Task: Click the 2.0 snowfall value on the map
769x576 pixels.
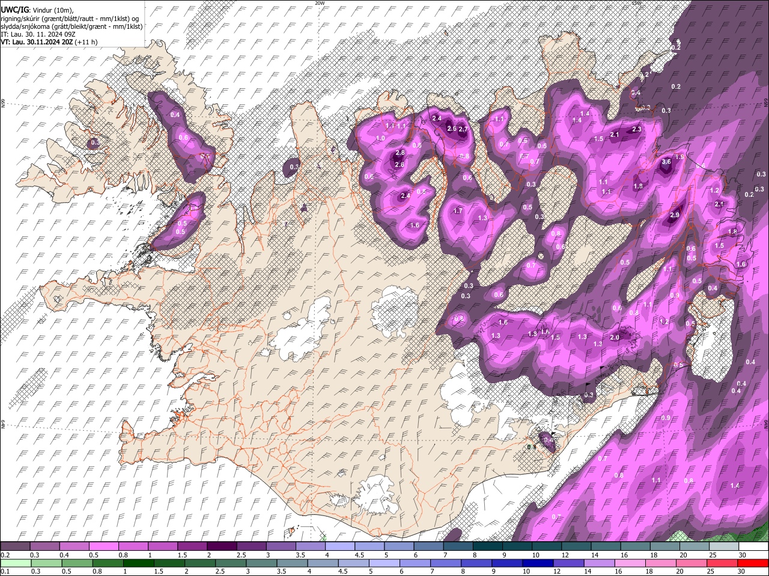Action: coord(615,338)
